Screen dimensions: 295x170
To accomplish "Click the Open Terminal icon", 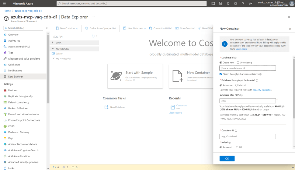I will pos(177,28).
